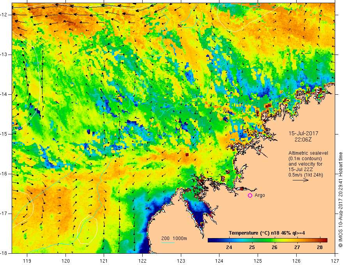The height and width of the screenshot is (265, 343).
Task: Click latitude axis label -14
Action: [x=4, y=94]
